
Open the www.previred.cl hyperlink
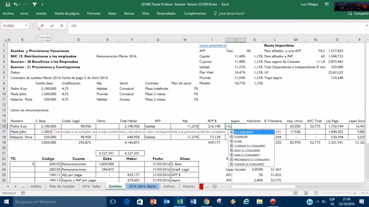point(213,45)
